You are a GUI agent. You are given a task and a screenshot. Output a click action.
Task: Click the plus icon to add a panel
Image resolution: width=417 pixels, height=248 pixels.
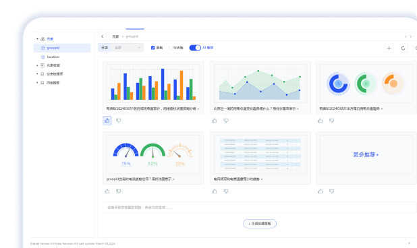coord(389,48)
